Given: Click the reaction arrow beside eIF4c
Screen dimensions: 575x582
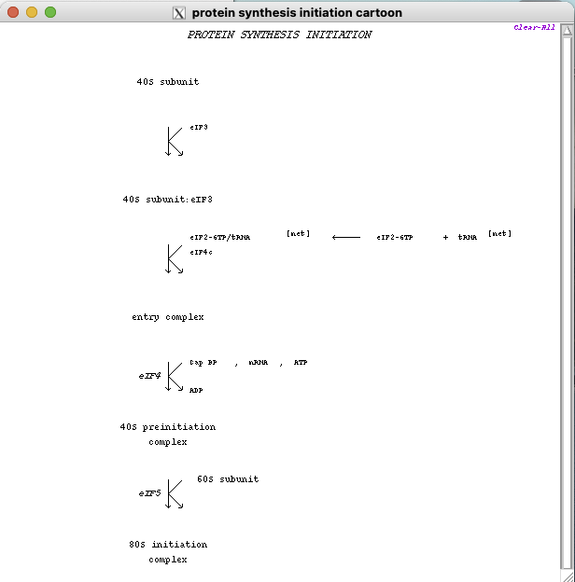Looking at the screenshot, I should click(x=173, y=258).
